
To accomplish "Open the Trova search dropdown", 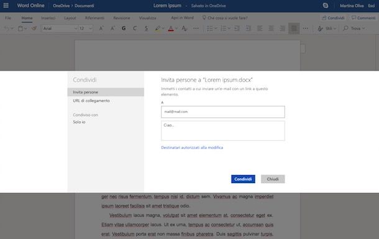I will [354, 29].
